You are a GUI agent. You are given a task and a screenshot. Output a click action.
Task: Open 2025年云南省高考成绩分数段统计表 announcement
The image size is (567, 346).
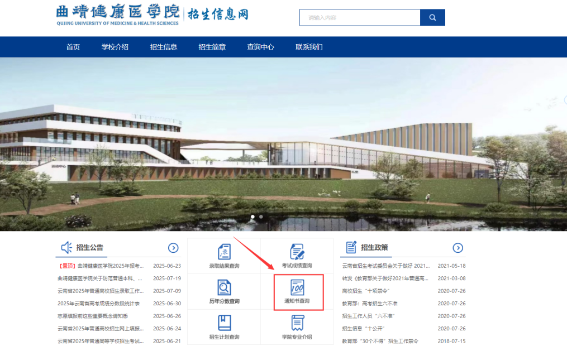click(98, 304)
